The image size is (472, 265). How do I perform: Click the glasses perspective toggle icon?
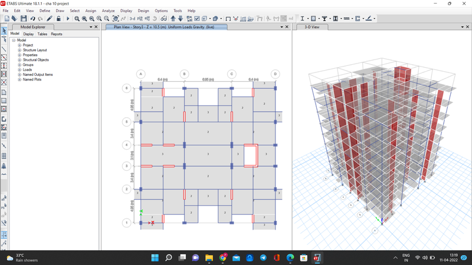pyautogui.click(x=163, y=19)
